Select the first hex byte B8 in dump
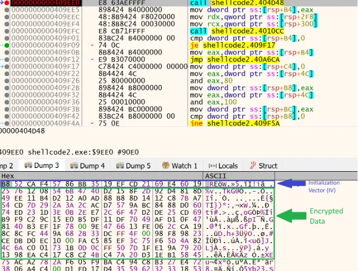 [x=6, y=184]
